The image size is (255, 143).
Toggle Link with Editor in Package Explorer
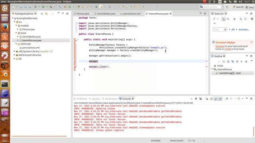click(x=47, y=14)
